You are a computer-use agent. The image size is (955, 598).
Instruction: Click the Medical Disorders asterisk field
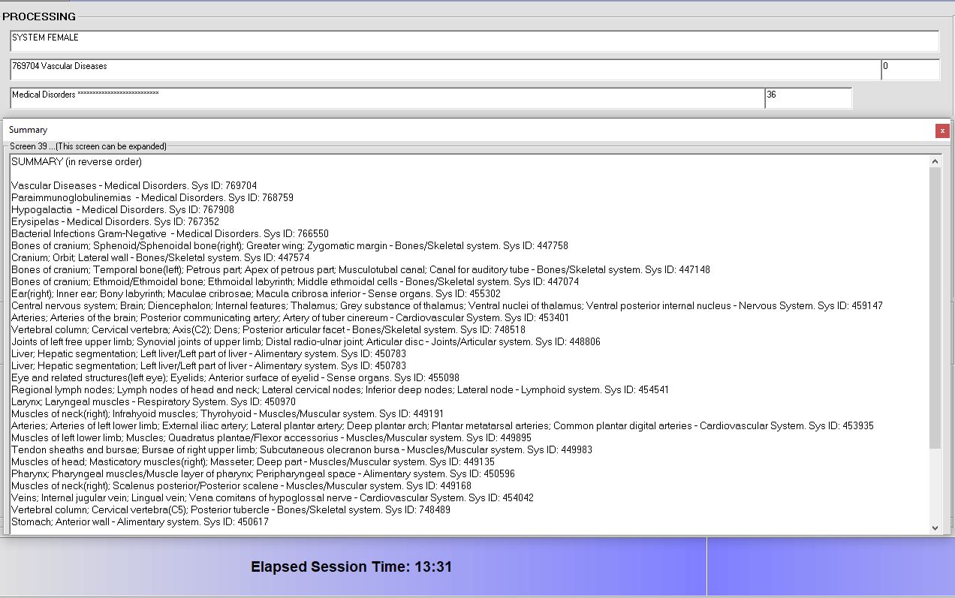click(x=387, y=98)
